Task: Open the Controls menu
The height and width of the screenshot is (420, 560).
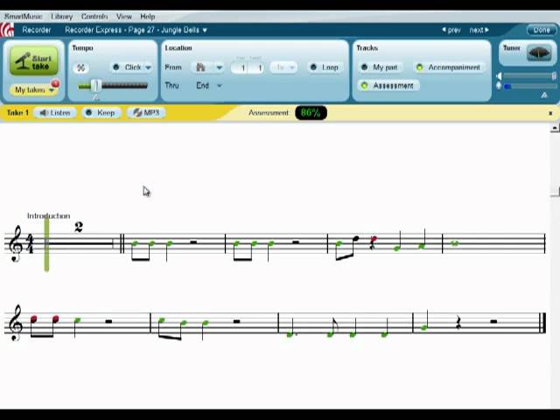Action: 94,17
